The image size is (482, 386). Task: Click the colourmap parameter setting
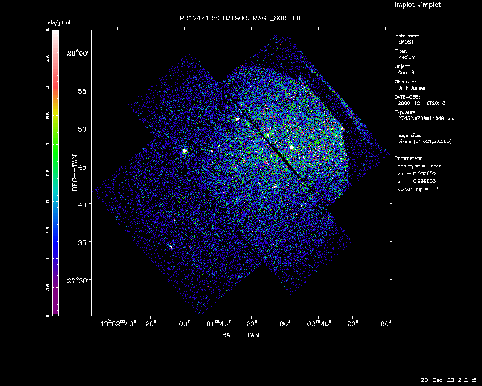click(418, 188)
